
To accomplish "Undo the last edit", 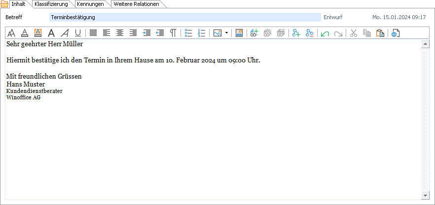I will tap(325, 33).
